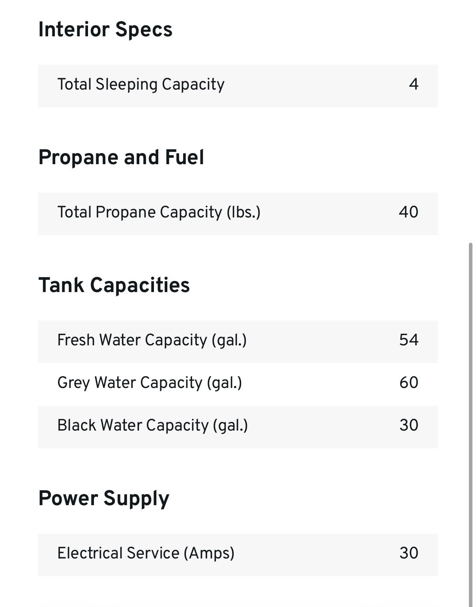The height and width of the screenshot is (607, 476).
Task: Select the Fresh Water Capacity row
Action: (238, 342)
